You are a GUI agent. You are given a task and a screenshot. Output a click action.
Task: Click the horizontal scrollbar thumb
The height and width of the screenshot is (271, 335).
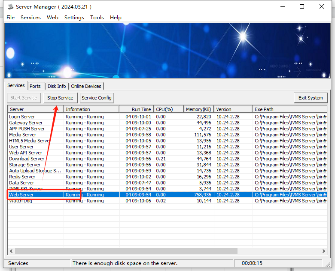[x=126, y=251]
